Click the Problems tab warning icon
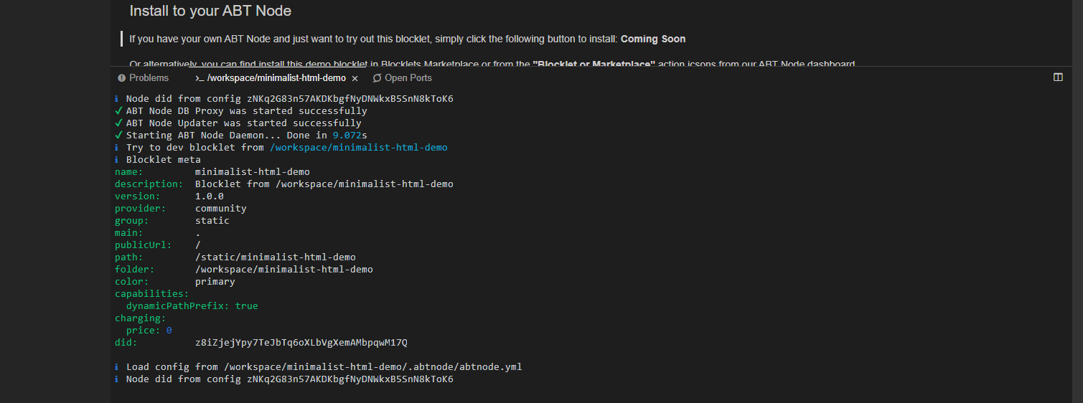1083x403 pixels. (x=122, y=77)
